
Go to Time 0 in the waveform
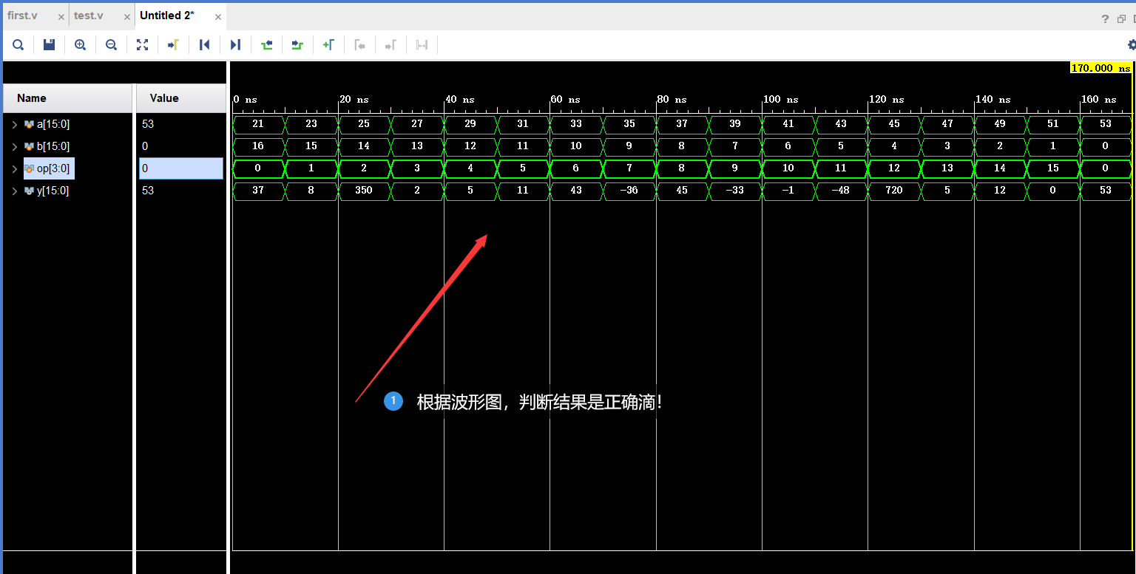205,45
